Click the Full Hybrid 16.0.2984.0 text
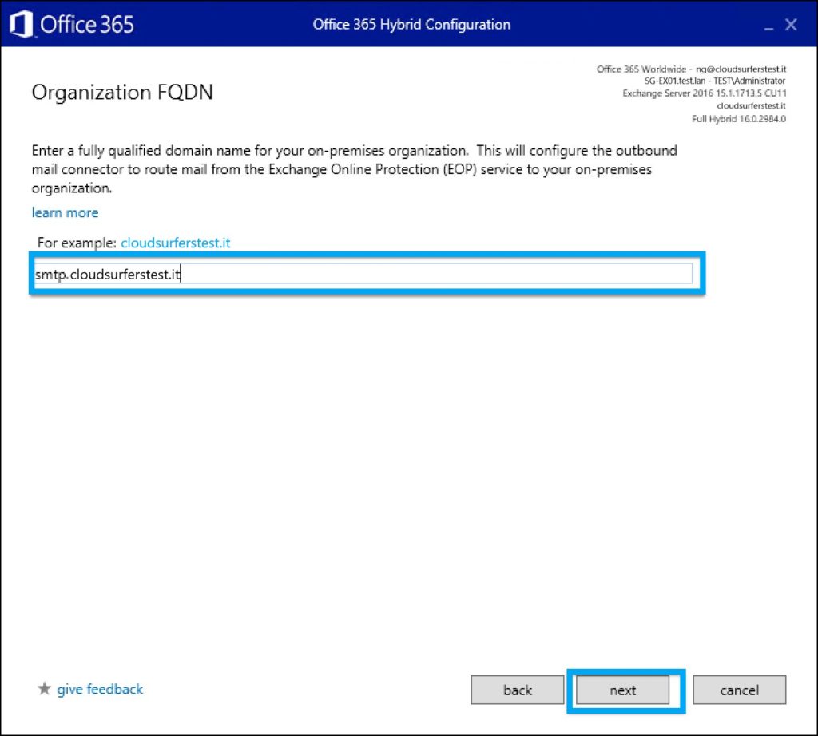 (x=739, y=119)
